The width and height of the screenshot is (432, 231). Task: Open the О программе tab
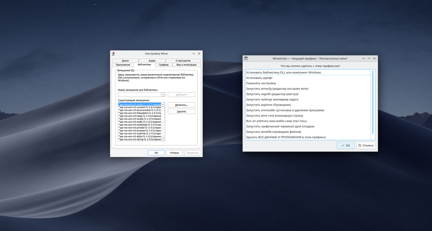click(183, 61)
